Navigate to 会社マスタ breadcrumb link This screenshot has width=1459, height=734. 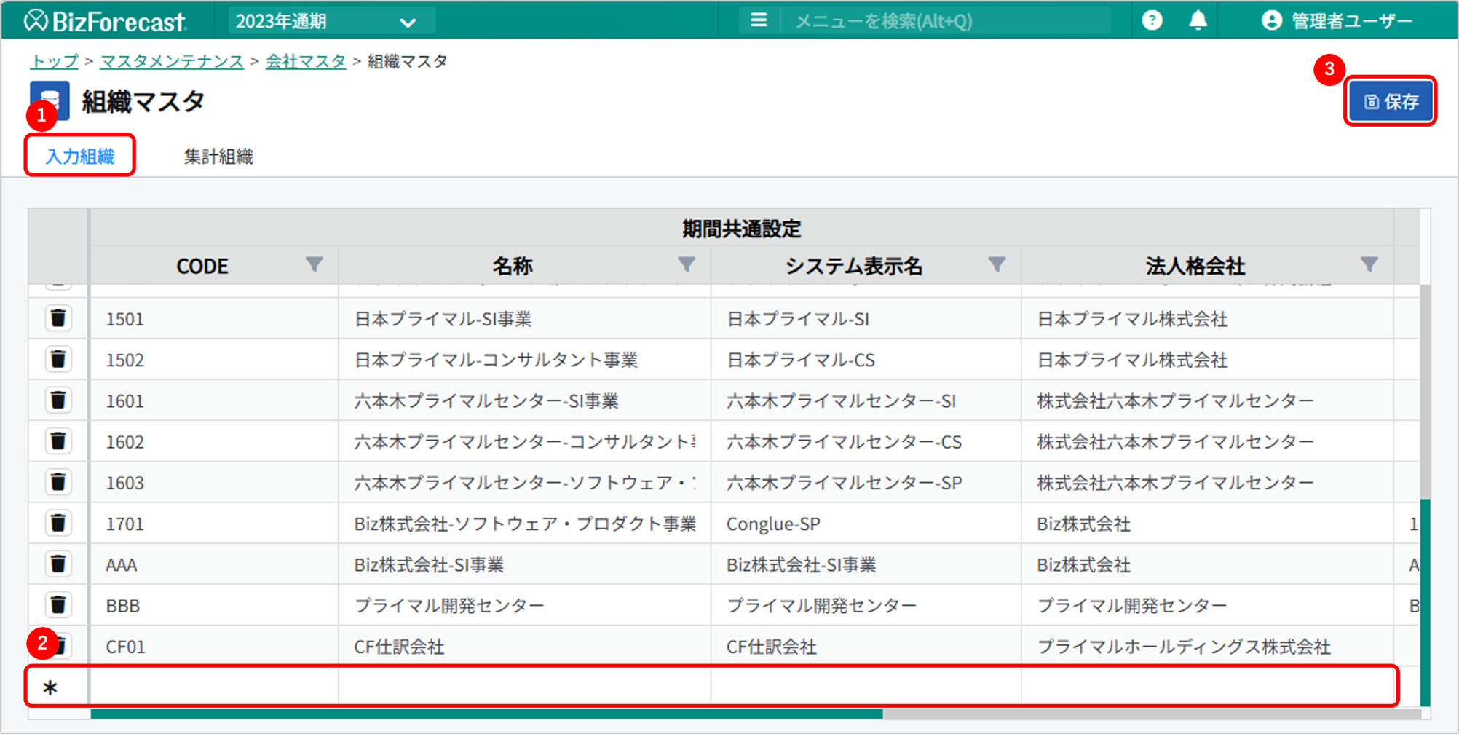pos(306,61)
